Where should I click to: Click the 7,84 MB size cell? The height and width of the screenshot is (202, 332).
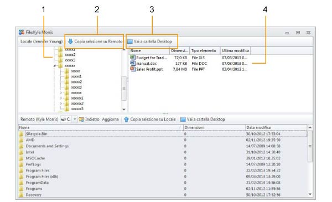pyautogui.click(x=180, y=69)
